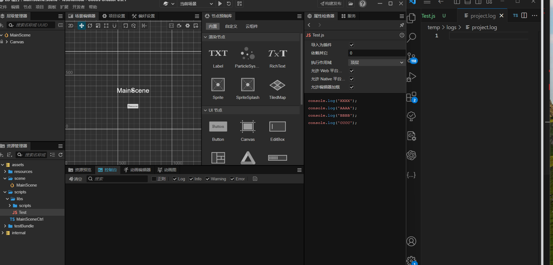This screenshot has height=265, width=553.
Task: Click the play preview button
Action: tap(220, 4)
